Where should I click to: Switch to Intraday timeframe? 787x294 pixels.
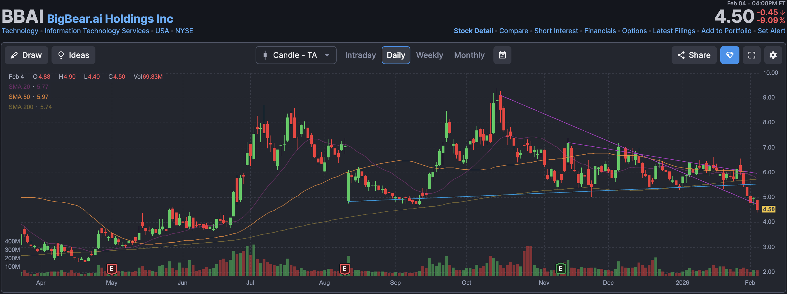pos(360,55)
